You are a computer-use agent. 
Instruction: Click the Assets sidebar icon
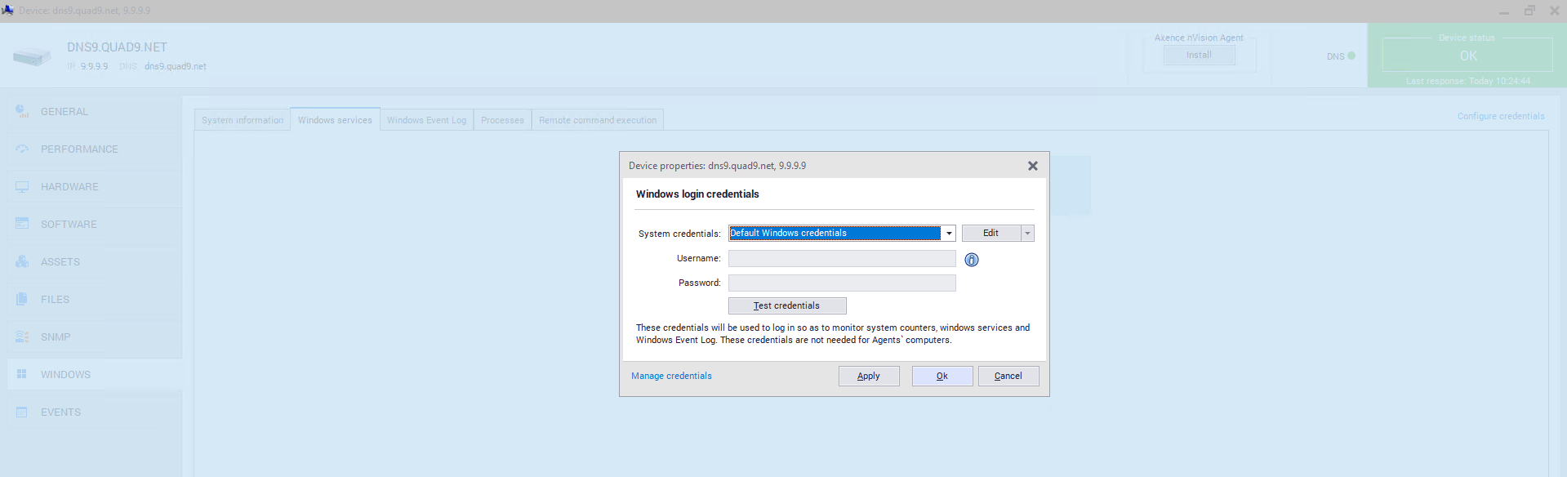tap(22, 261)
